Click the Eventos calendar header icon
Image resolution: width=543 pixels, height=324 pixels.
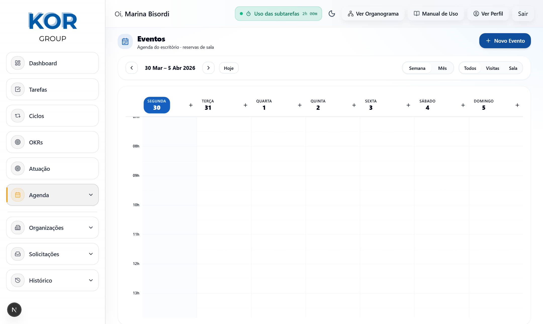[125, 41]
